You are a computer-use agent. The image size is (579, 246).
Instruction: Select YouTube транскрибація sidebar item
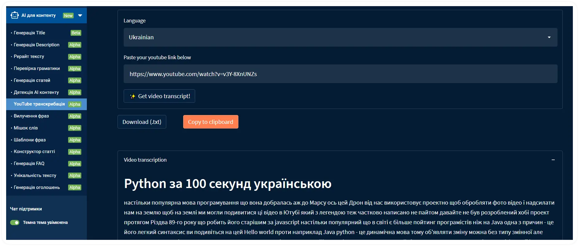click(x=46, y=104)
